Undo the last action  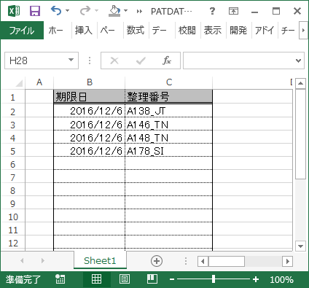point(56,11)
